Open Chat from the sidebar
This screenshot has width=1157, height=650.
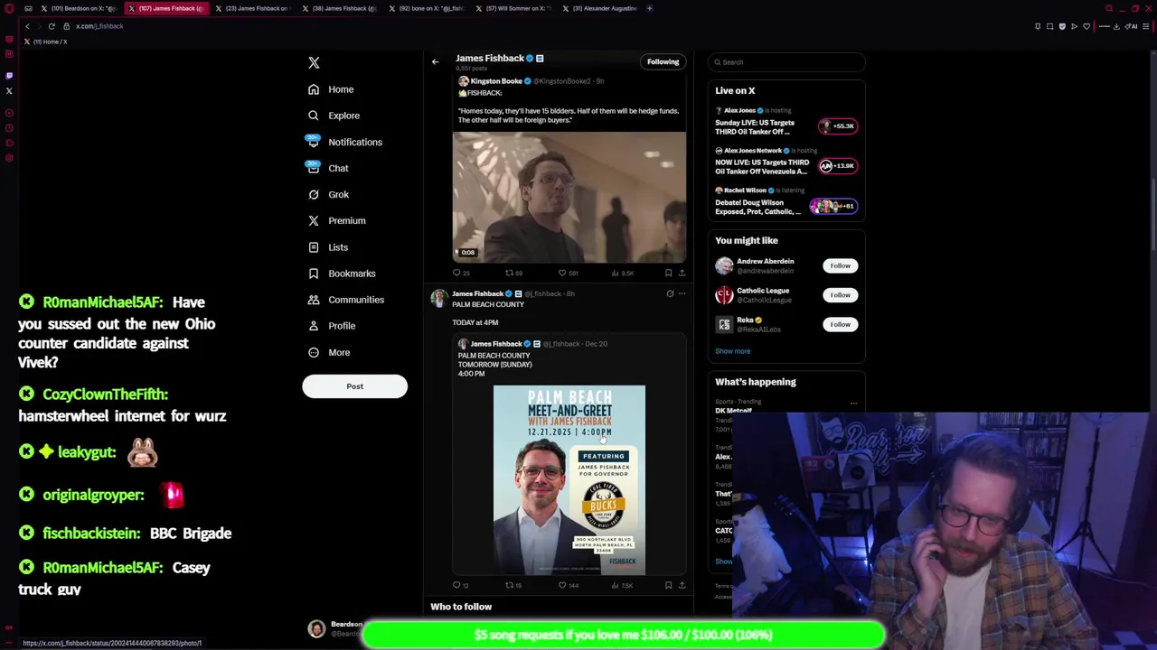click(328, 168)
